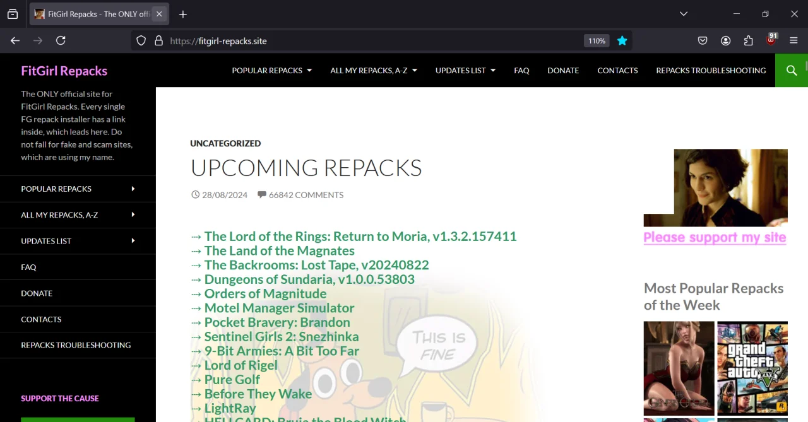
Task: Expand the Popular Repacks top menu
Action: click(x=272, y=70)
